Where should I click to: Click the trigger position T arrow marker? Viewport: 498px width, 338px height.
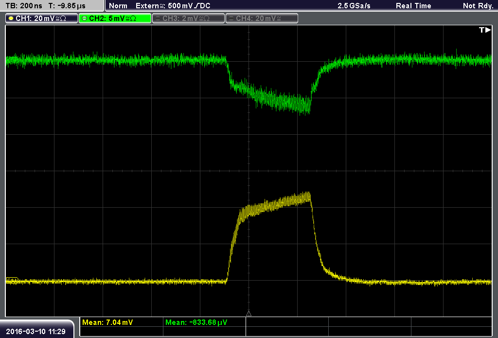point(485,30)
